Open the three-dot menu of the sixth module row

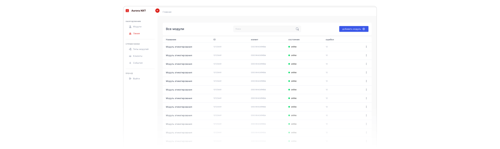(x=366, y=90)
